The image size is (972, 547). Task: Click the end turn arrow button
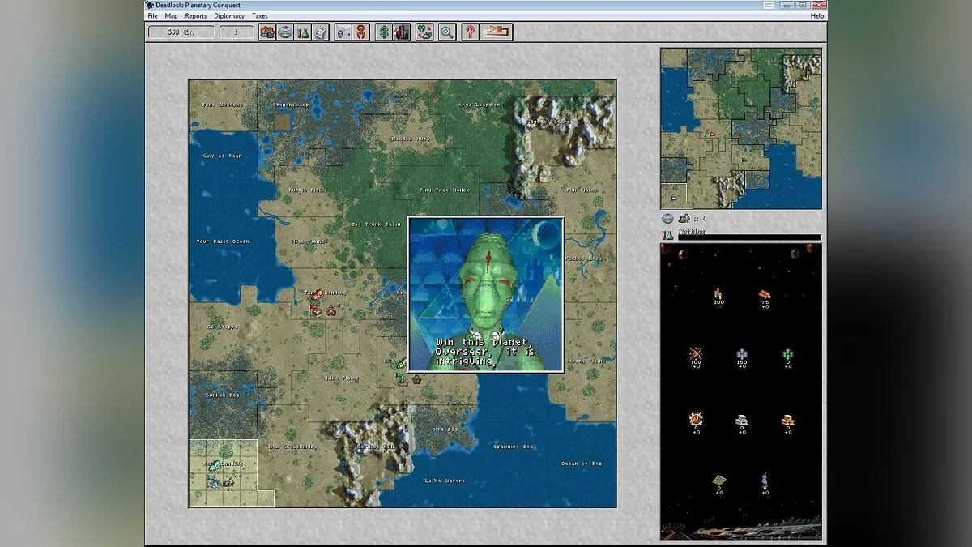496,32
